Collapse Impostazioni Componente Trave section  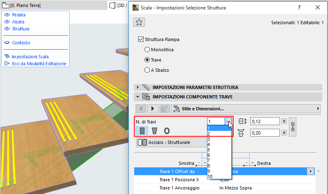137,97
